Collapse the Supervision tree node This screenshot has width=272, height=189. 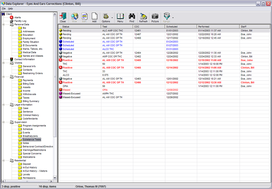[x=3, y=122]
